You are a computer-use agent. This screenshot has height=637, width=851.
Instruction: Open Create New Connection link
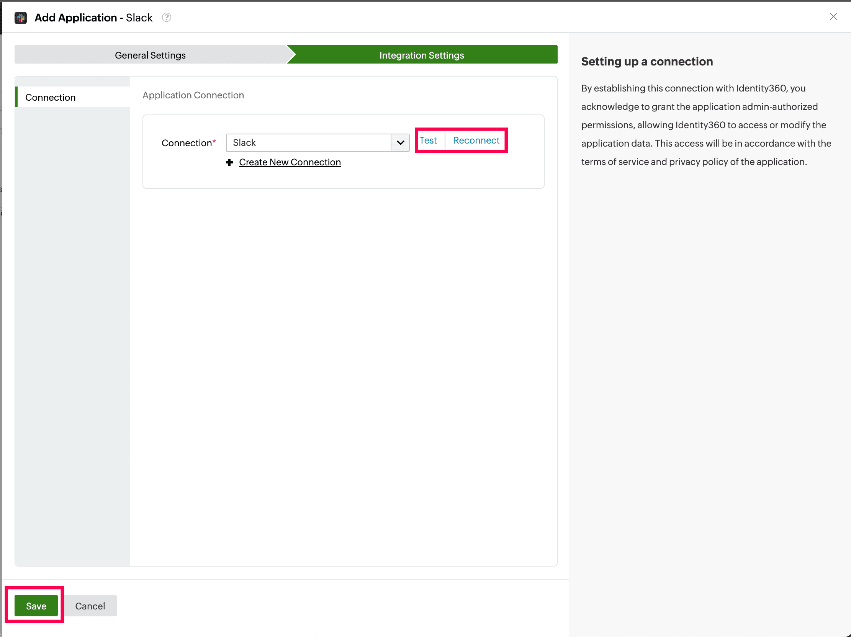[290, 162]
